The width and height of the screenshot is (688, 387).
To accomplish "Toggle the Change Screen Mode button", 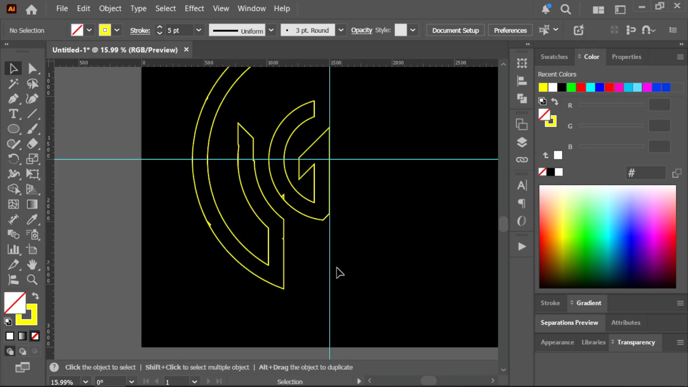I will click(23, 367).
